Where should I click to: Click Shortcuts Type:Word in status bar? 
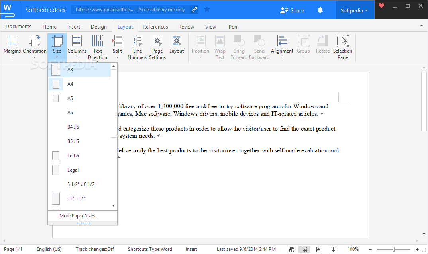150,249
